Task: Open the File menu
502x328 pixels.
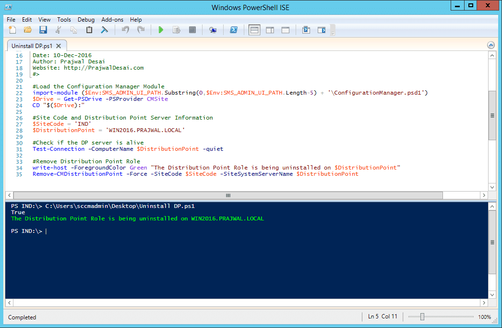Action: click(x=11, y=20)
